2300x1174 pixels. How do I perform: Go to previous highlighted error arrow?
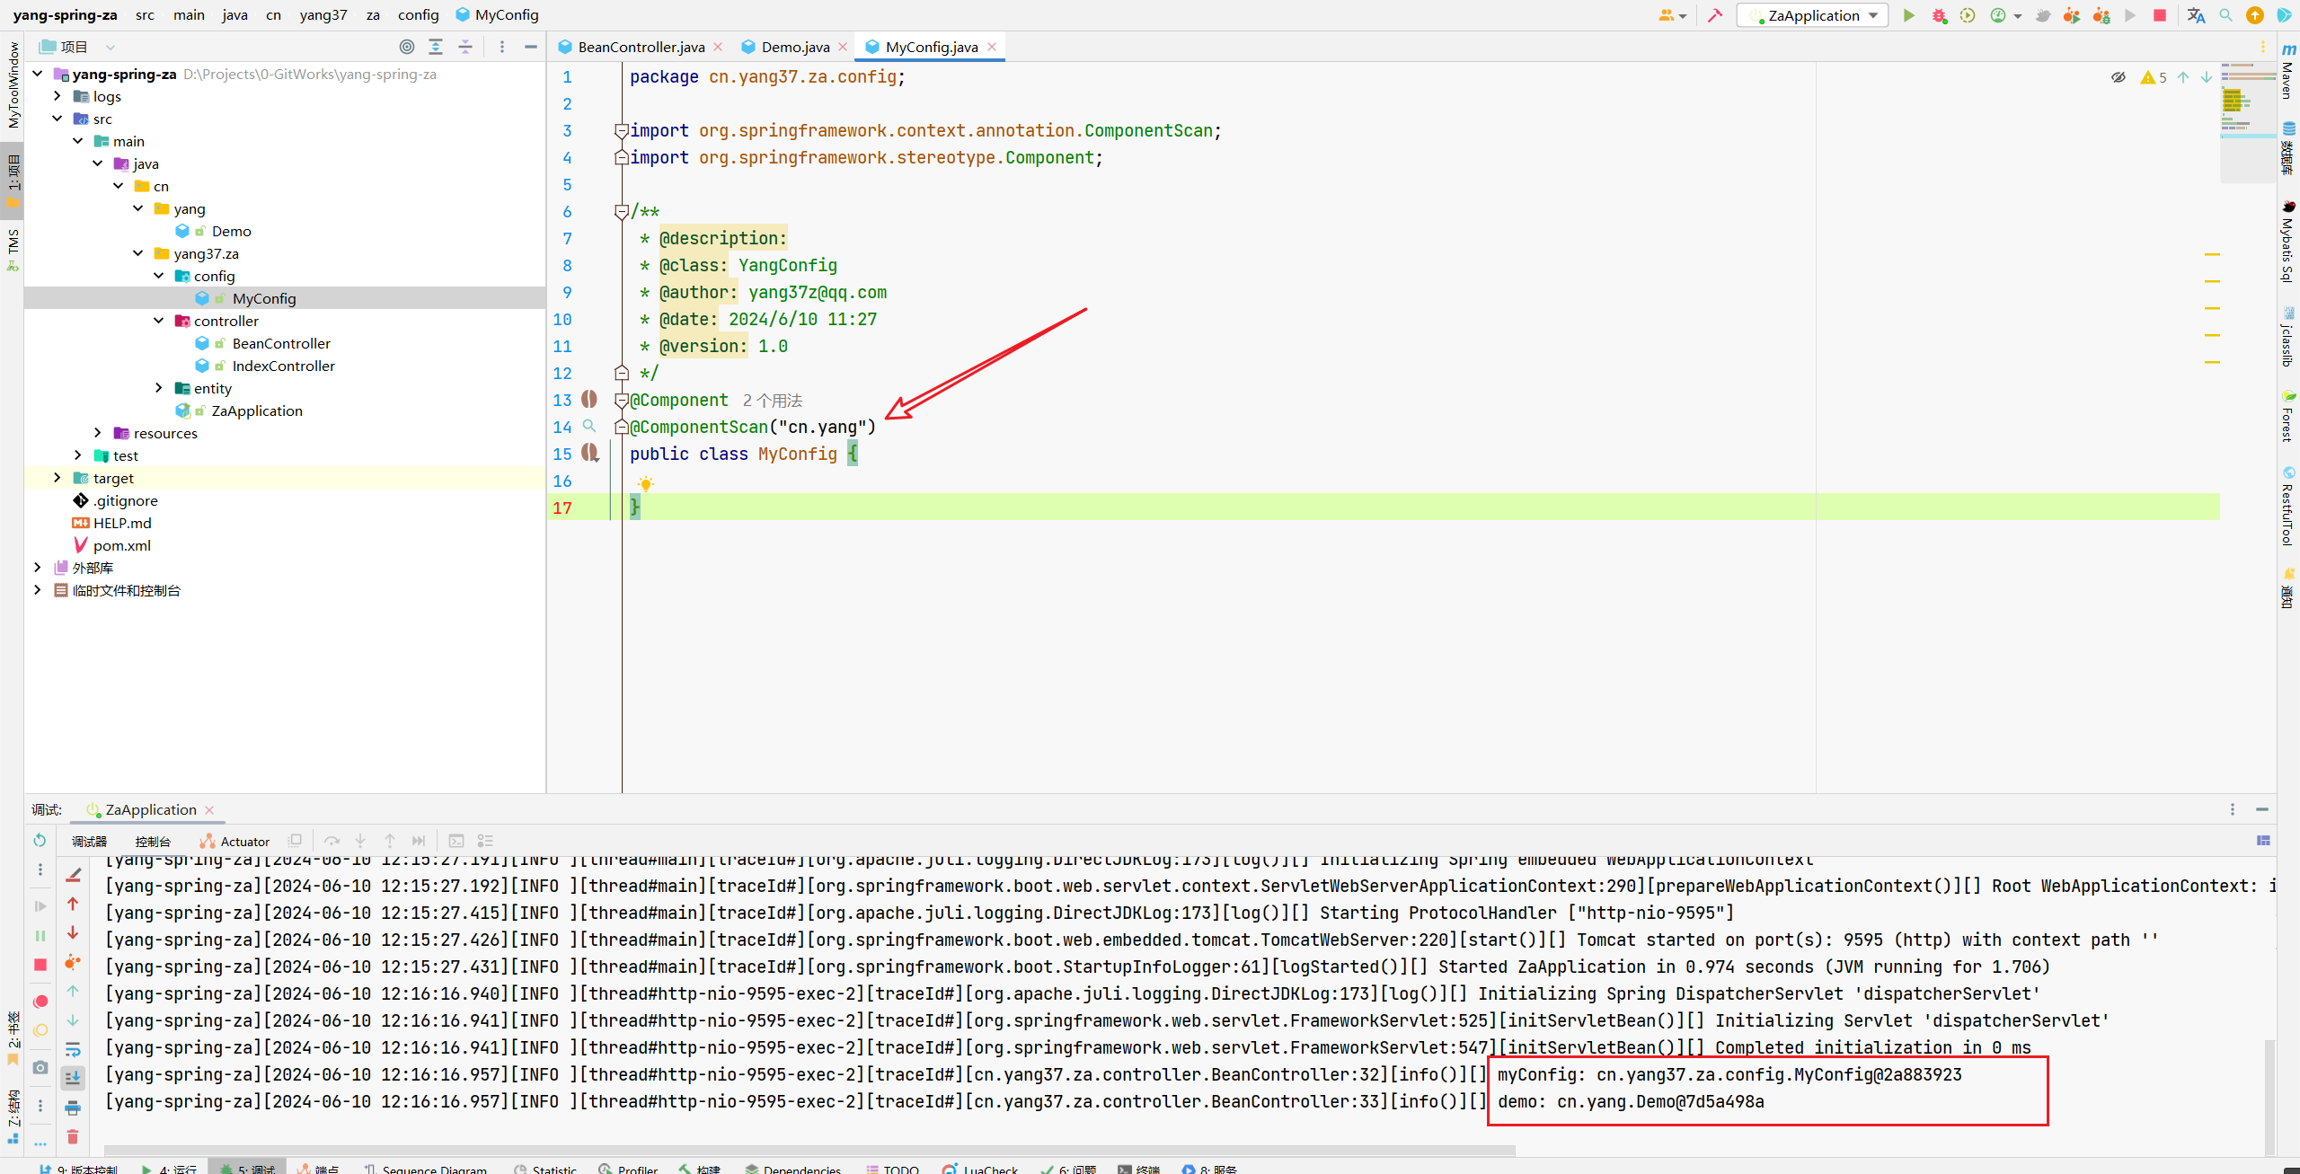2183,77
